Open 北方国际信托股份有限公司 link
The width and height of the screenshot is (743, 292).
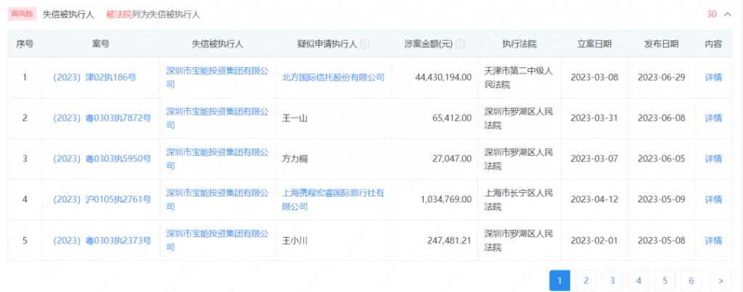point(333,78)
